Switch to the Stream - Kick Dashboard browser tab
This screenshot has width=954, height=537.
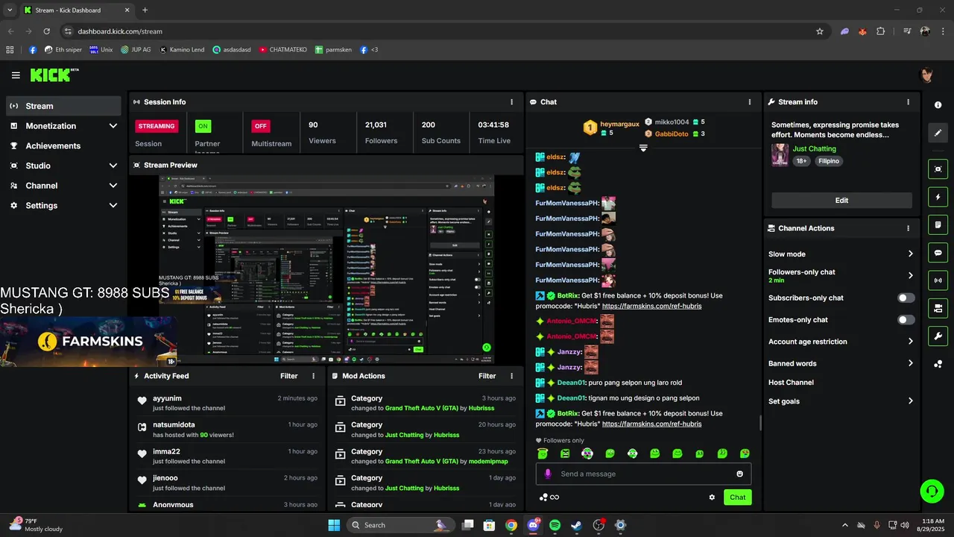click(76, 10)
